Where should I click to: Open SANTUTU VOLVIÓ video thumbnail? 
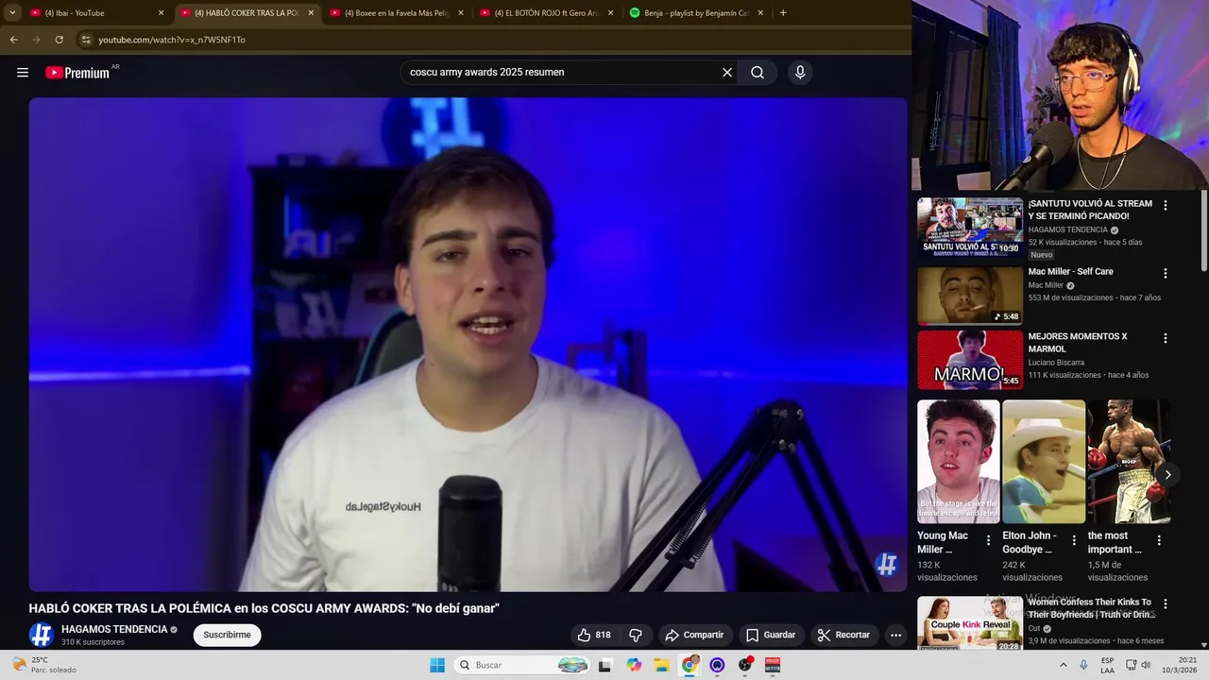[x=970, y=227]
